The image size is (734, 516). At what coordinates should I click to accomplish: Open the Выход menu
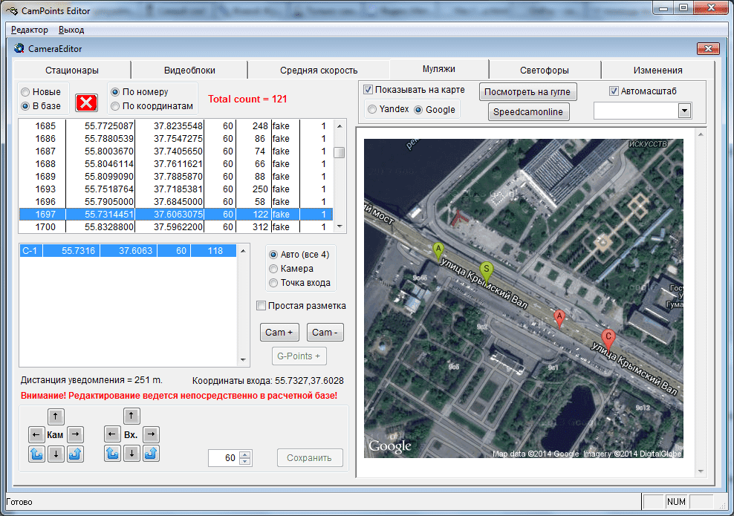coord(71,30)
